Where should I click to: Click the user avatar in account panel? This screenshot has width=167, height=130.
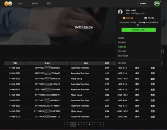[x=120, y=12]
